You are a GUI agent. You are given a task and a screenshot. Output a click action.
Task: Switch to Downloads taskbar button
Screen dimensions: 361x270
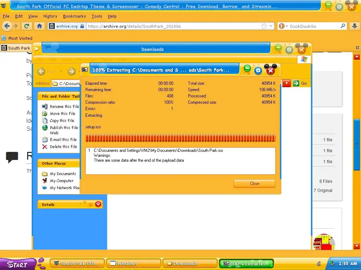[190, 264]
